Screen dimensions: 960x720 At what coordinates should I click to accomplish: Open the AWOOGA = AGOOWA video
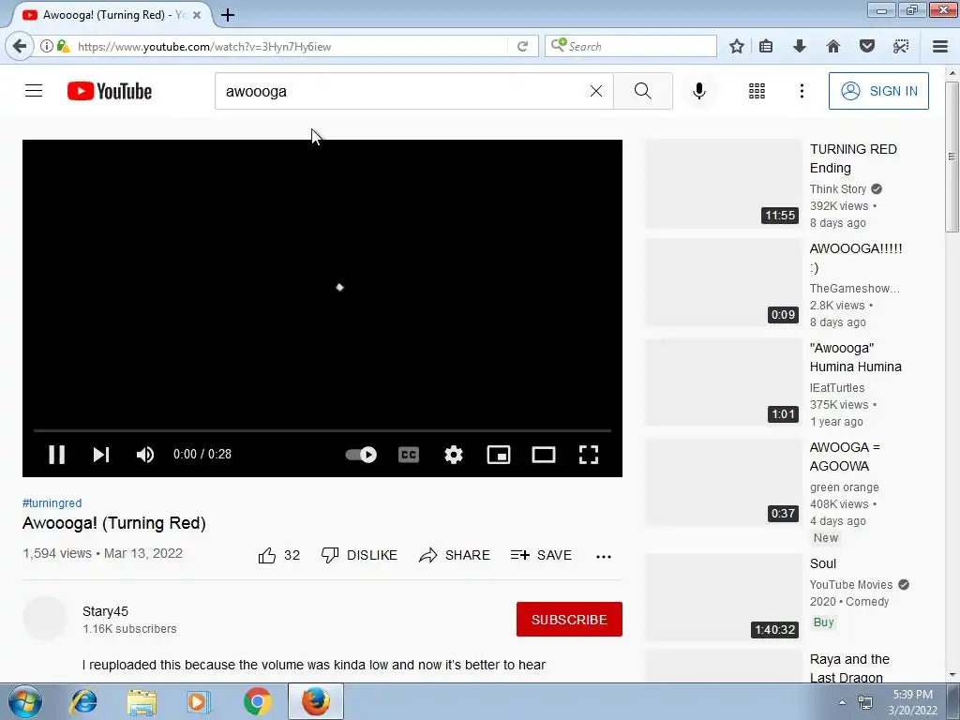point(845,457)
